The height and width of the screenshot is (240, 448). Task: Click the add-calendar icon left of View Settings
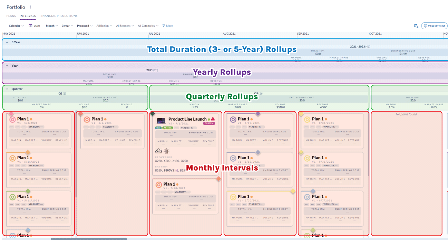pos(416,26)
